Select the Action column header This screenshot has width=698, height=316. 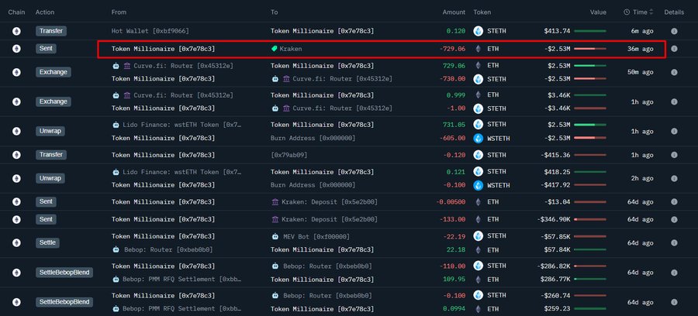(45, 12)
